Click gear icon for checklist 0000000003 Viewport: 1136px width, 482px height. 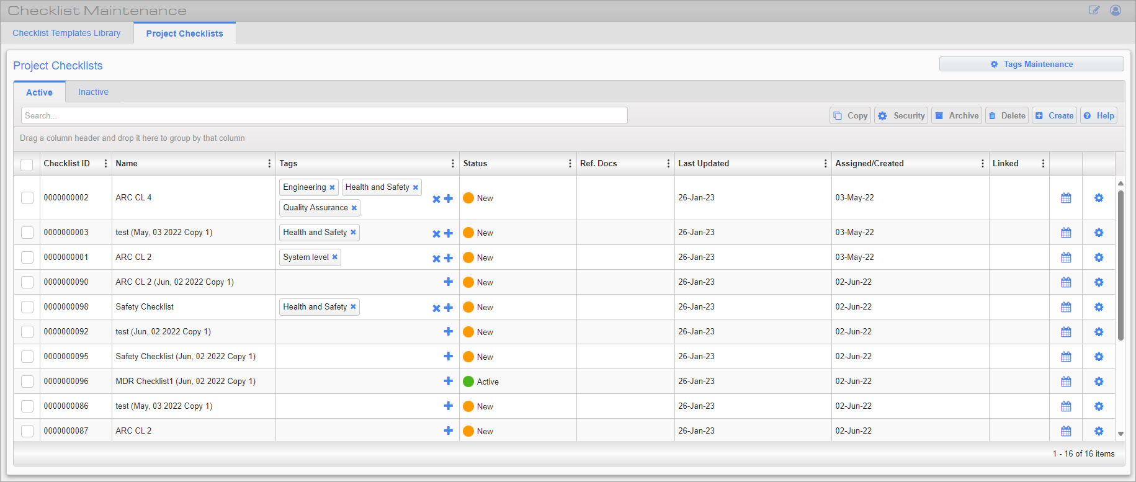[1099, 233]
